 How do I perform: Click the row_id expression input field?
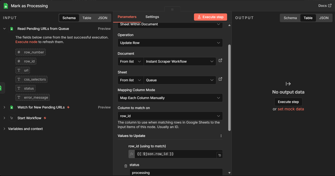pyautogui.click(x=176, y=154)
